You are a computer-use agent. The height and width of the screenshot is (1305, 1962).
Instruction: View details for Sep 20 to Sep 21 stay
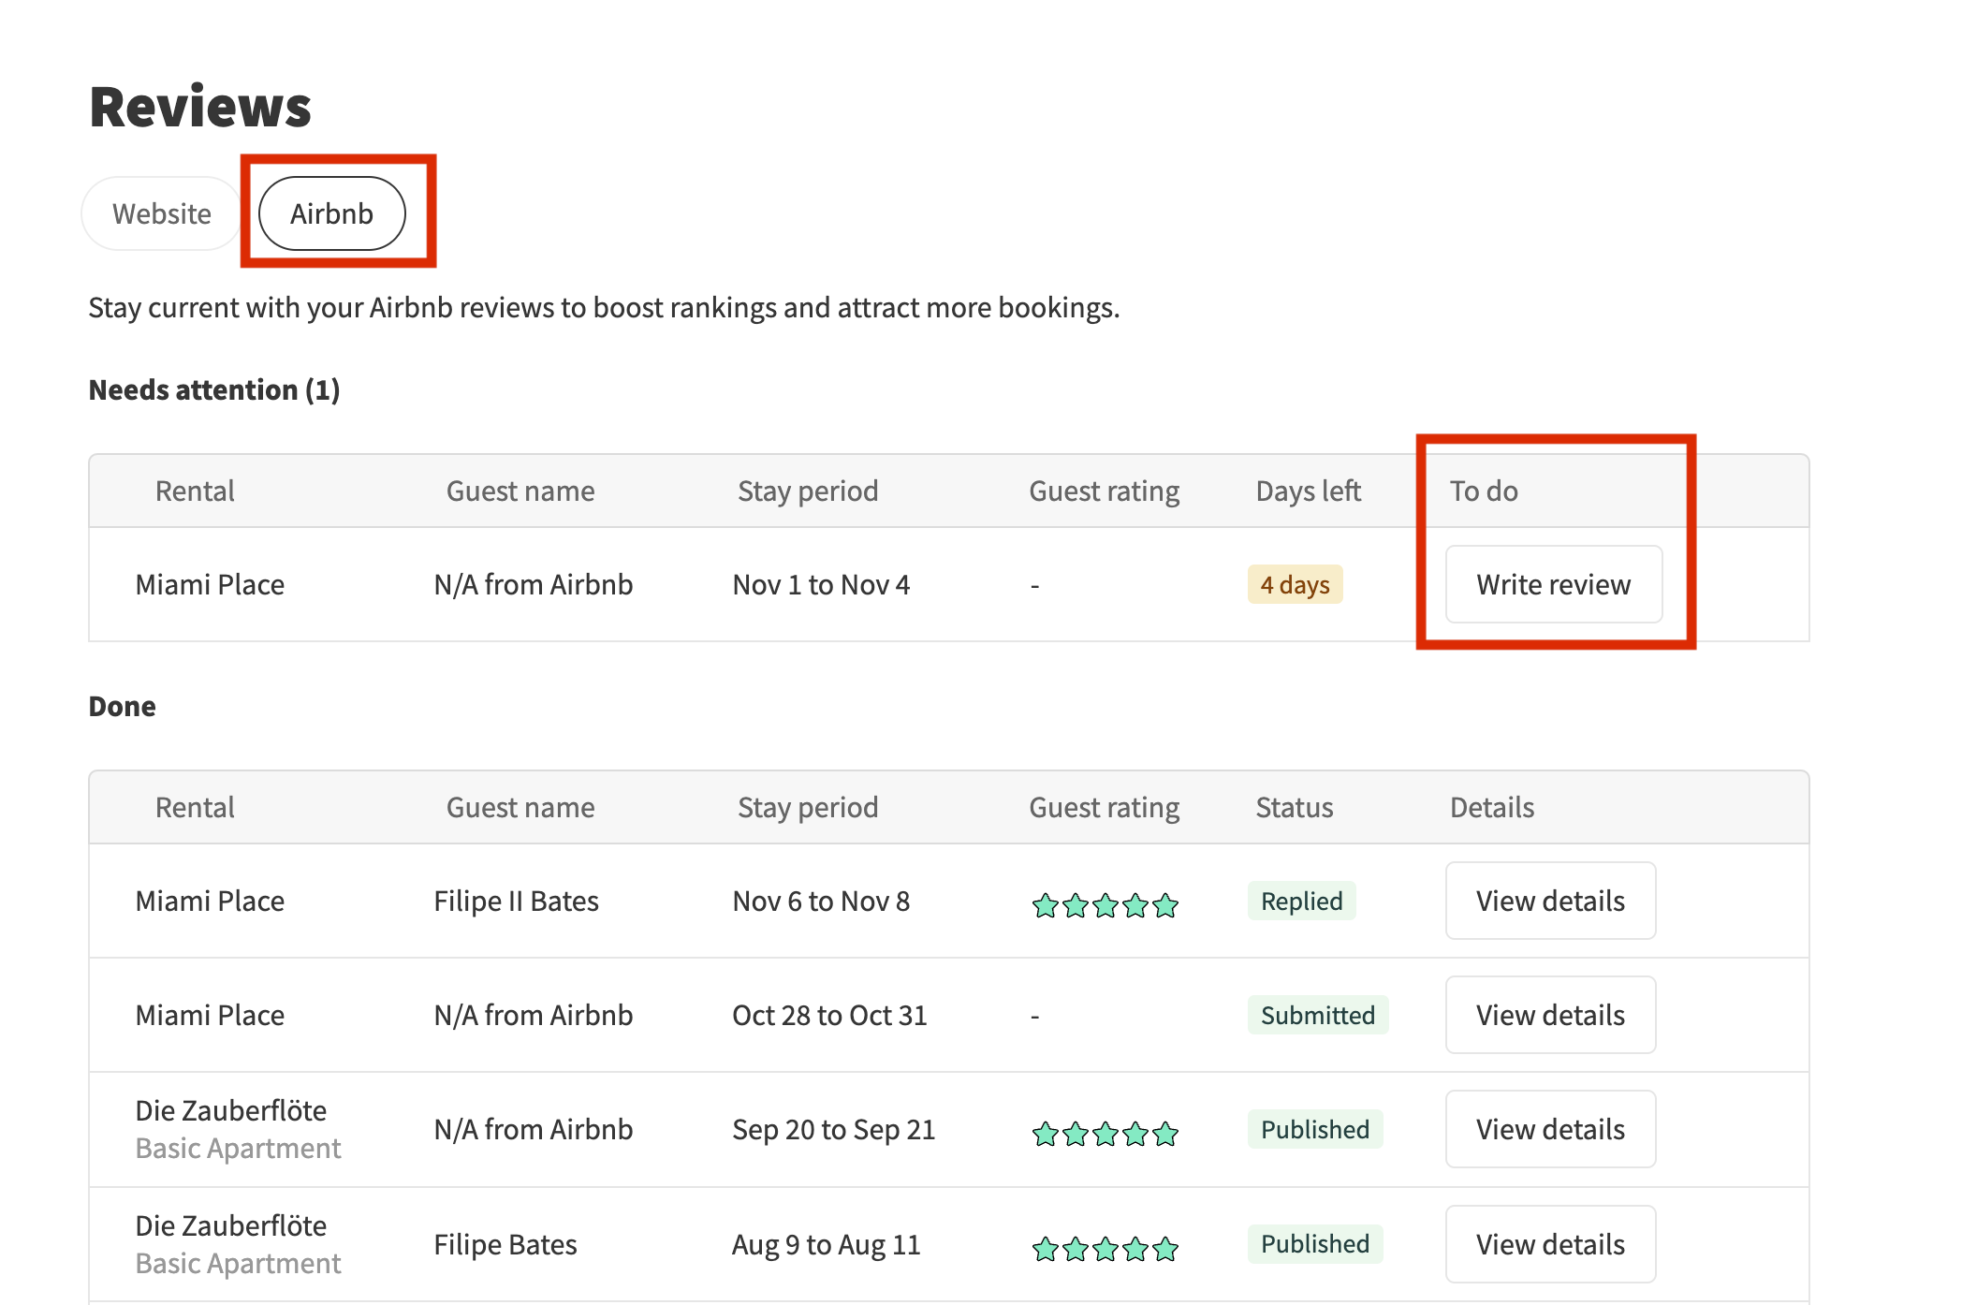(x=1550, y=1129)
